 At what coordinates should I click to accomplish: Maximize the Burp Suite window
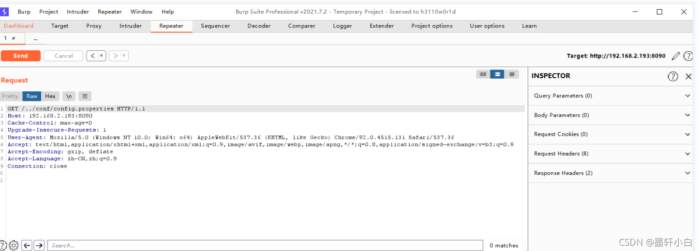[659, 12]
